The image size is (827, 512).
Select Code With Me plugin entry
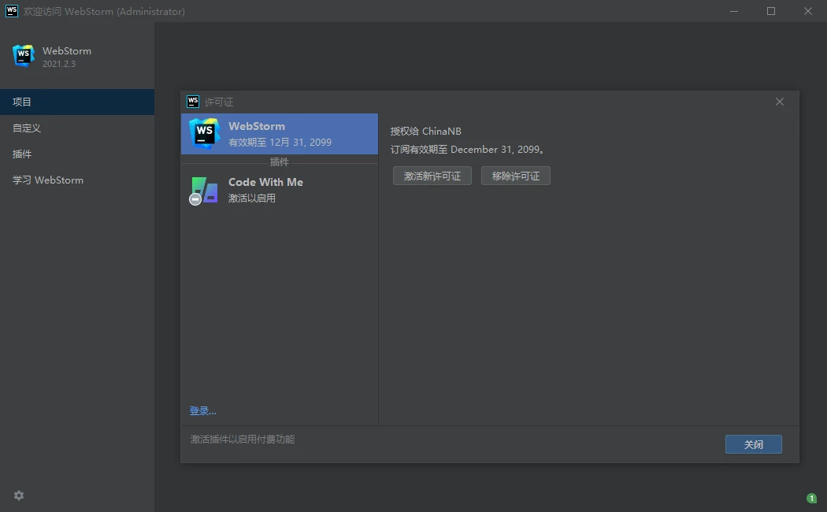pyautogui.click(x=280, y=190)
